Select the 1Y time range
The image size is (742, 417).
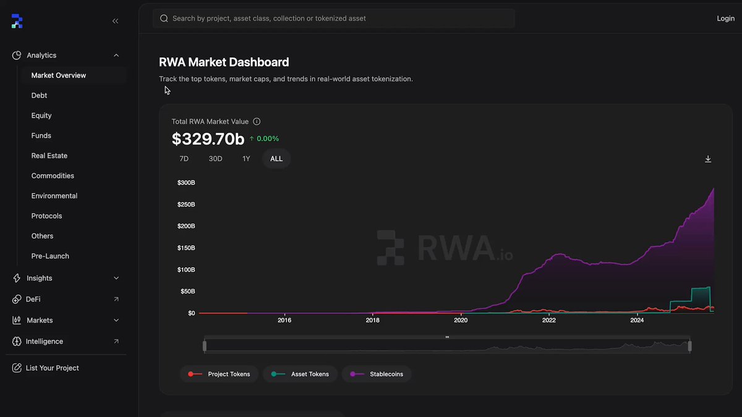(x=245, y=158)
